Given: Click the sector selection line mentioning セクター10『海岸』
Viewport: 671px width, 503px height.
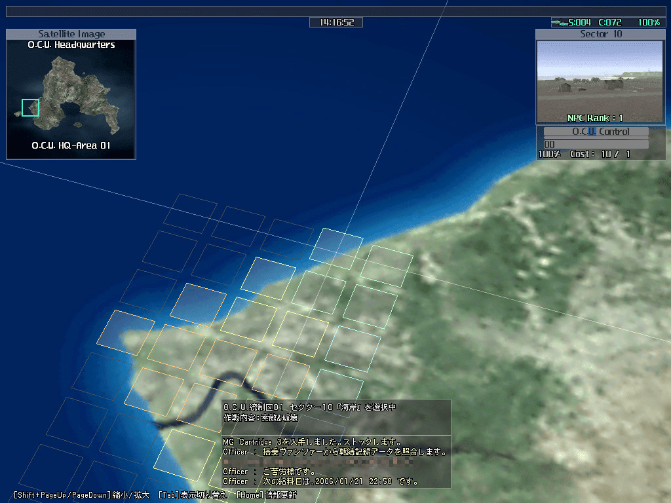Looking at the screenshot, I should (309, 407).
